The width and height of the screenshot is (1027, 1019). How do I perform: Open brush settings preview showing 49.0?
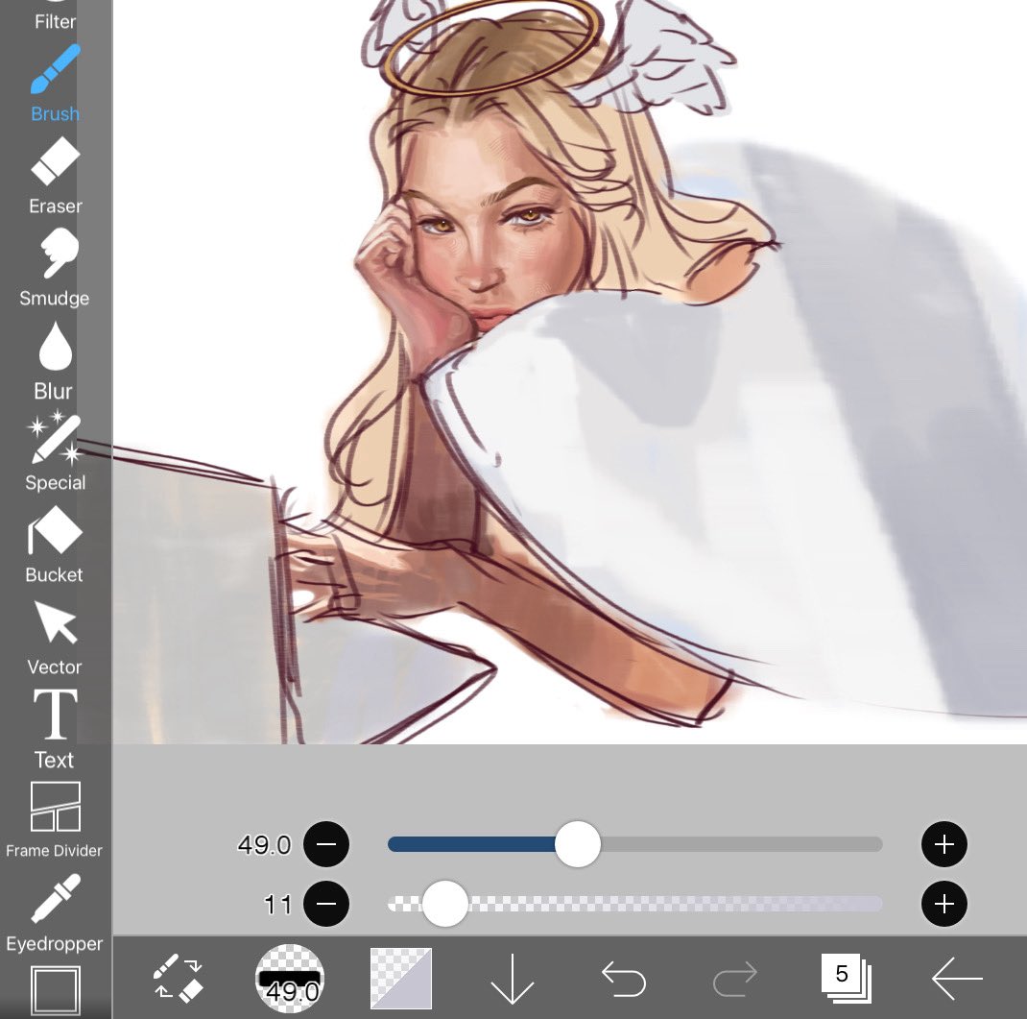290,978
